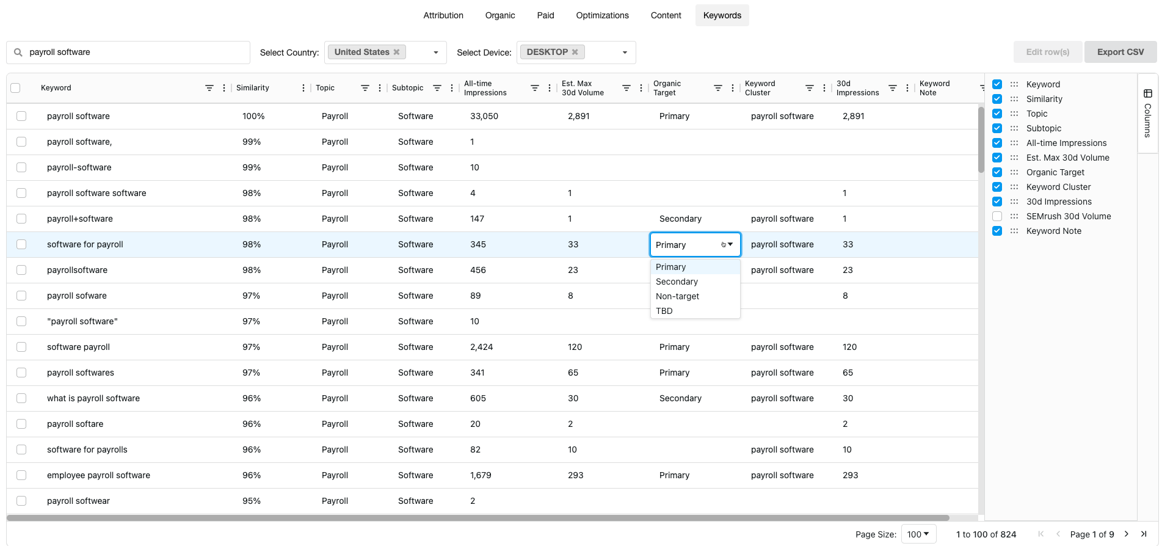Open the Keywords tab

[x=722, y=15]
